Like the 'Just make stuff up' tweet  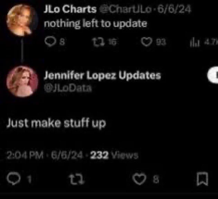[x=139, y=179]
